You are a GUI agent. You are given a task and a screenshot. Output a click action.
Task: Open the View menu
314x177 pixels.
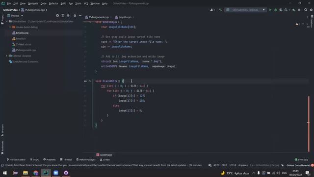pyautogui.click(x=23, y=3)
